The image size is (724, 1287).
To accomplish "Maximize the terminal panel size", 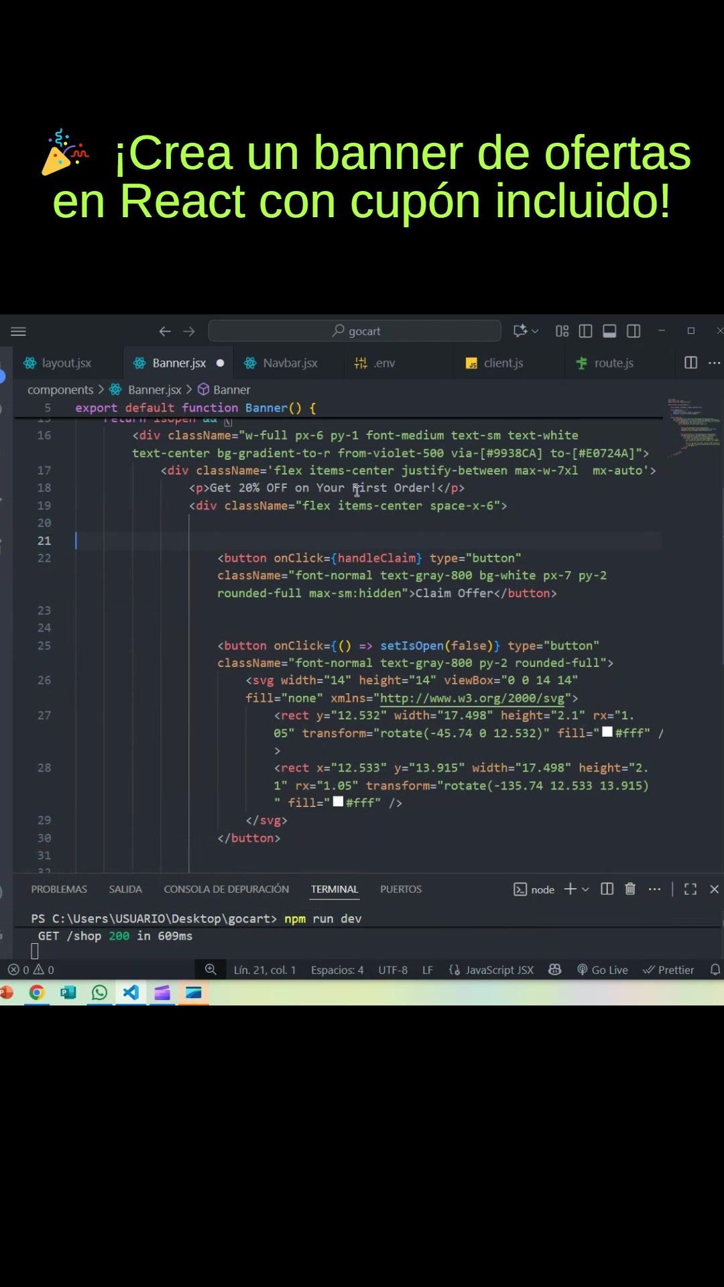I will [x=690, y=889].
